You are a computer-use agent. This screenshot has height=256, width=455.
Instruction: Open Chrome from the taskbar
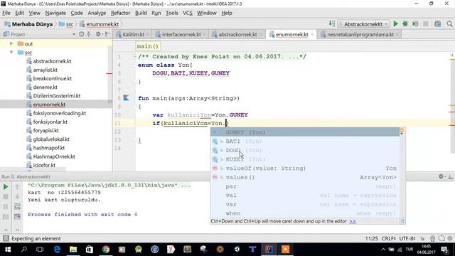point(106,250)
